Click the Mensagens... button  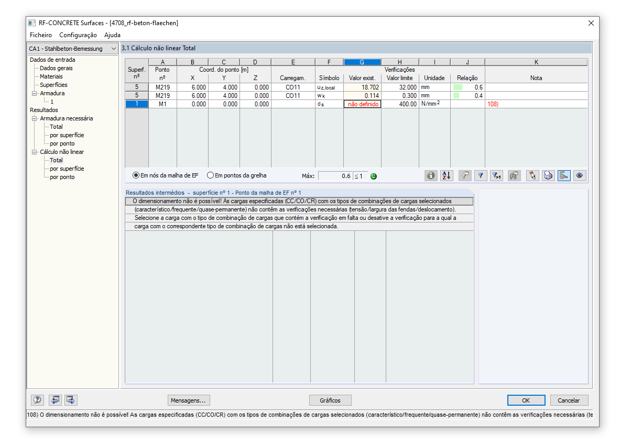[189, 400]
